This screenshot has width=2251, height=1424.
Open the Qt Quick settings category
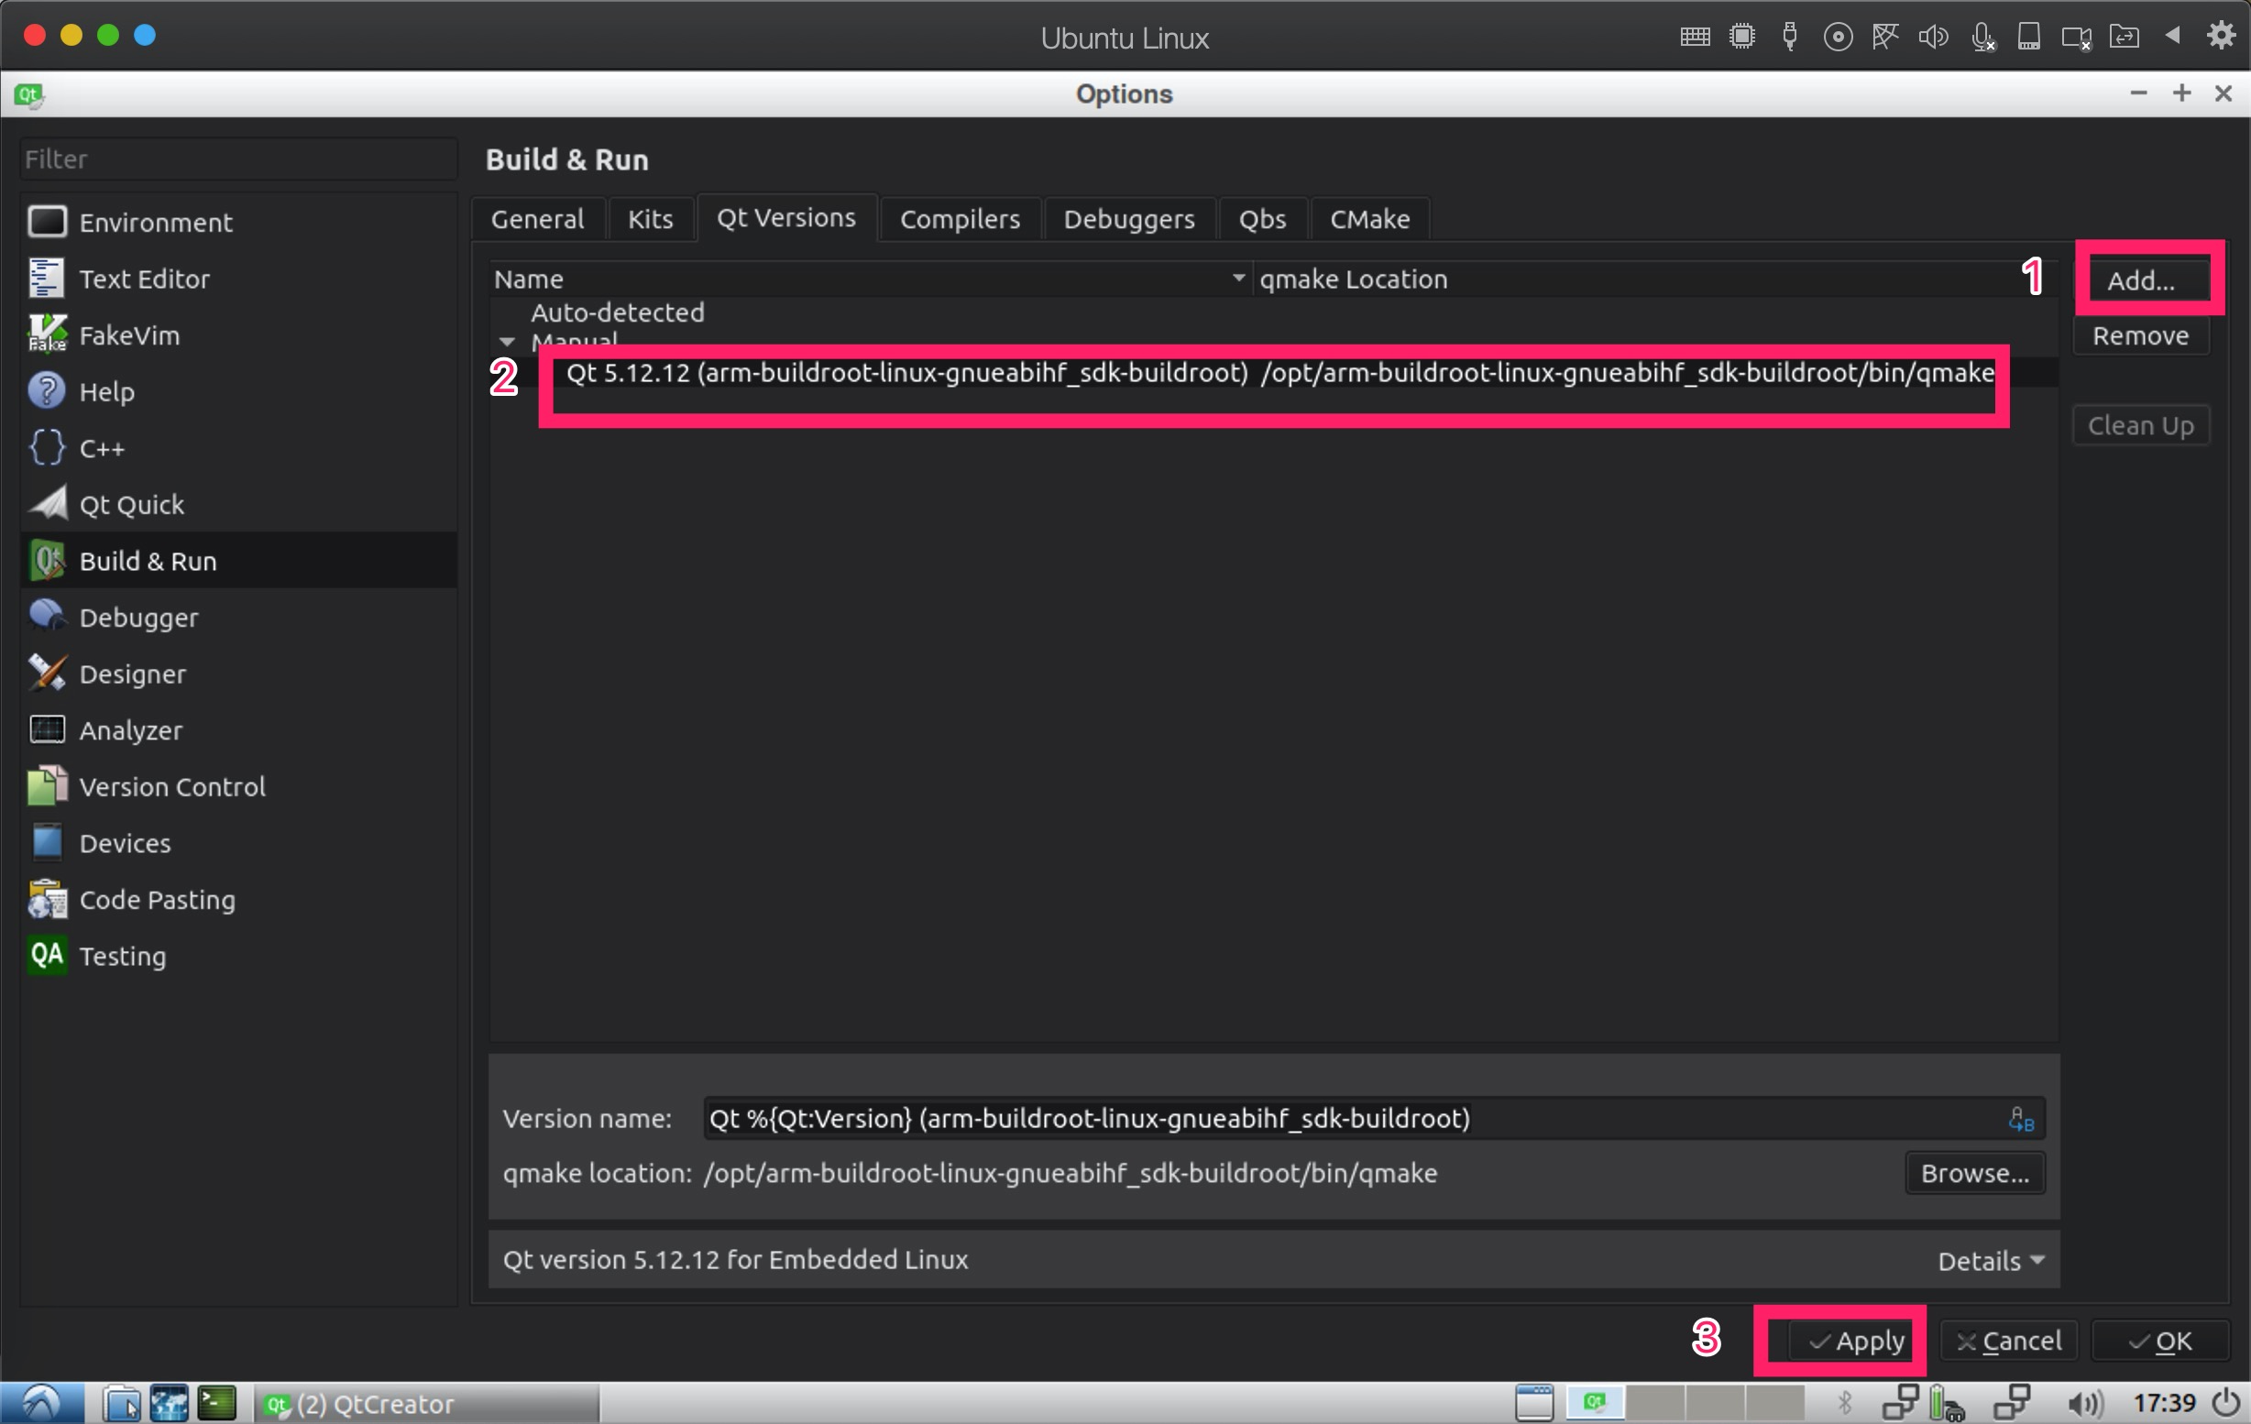pyautogui.click(x=238, y=505)
